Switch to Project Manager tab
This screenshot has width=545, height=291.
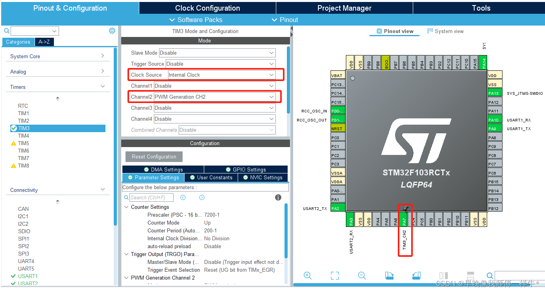[344, 8]
